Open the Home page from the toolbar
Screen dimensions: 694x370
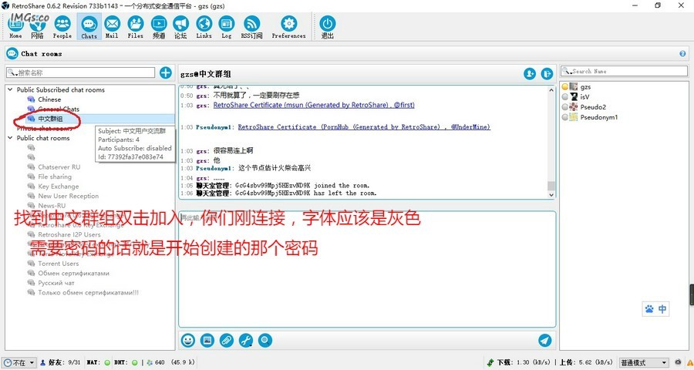pyautogui.click(x=16, y=27)
